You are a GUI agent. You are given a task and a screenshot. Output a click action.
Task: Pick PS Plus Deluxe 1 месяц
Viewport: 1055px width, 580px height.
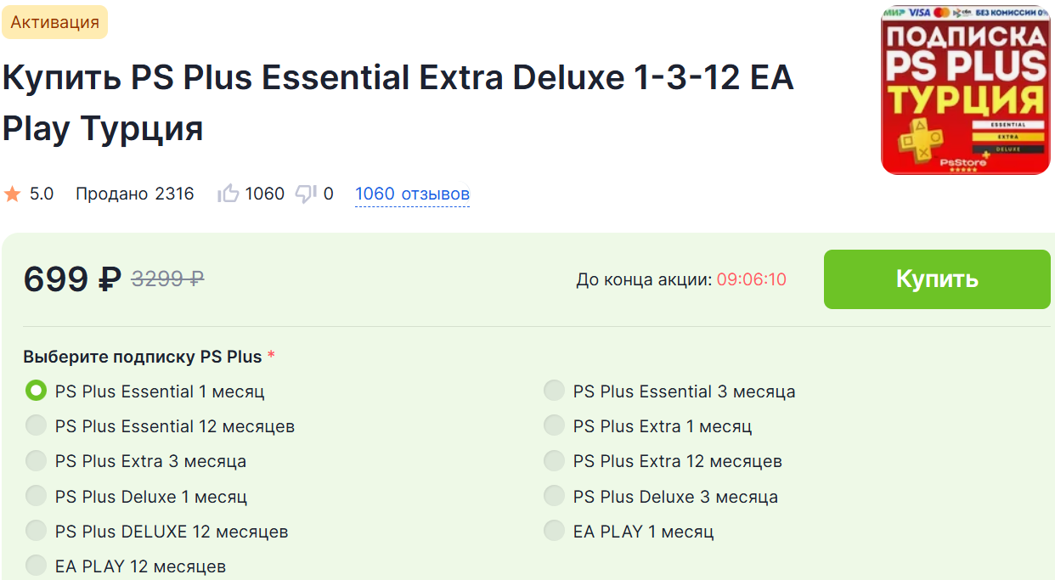36,496
